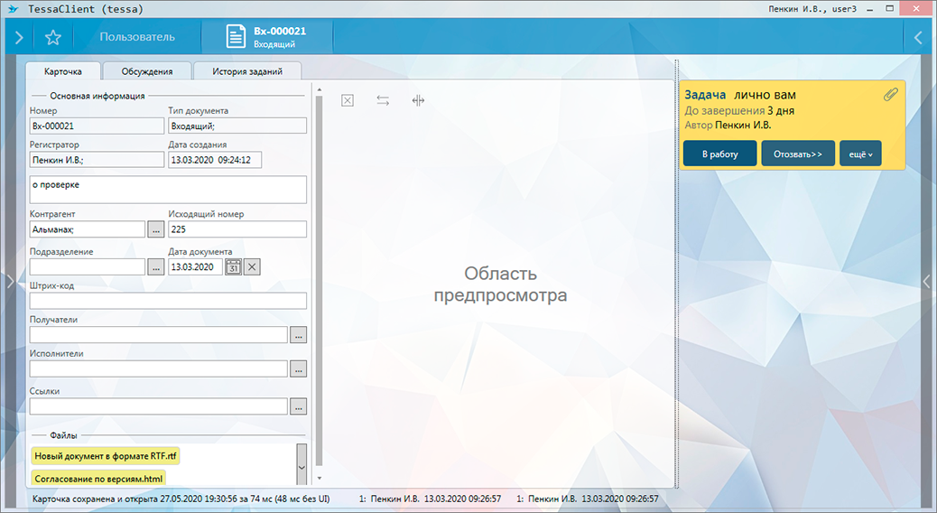Image resolution: width=937 pixels, height=513 pixels.
Task: Open the favorites star icon
Action: click(x=53, y=38)
